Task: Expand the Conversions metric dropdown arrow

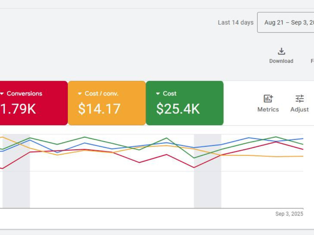Action: pos(2,93)
